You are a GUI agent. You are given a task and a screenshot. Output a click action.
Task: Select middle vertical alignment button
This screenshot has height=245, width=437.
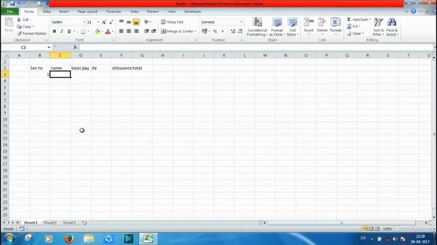[x=129, y=22]
